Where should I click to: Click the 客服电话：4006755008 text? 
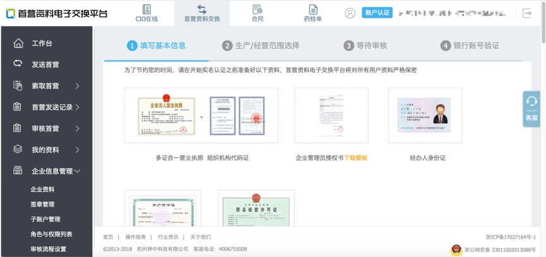click(220, 249)
